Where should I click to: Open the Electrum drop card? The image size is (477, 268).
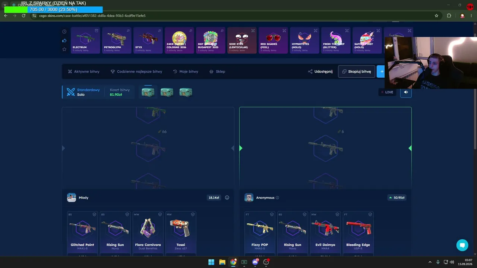[x=85, y=40]
